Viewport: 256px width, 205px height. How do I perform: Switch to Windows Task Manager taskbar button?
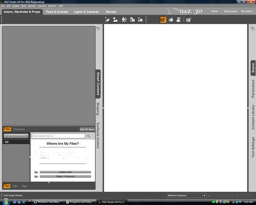pos(47,202)
